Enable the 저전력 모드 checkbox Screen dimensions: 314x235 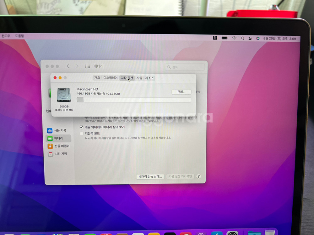82,133
